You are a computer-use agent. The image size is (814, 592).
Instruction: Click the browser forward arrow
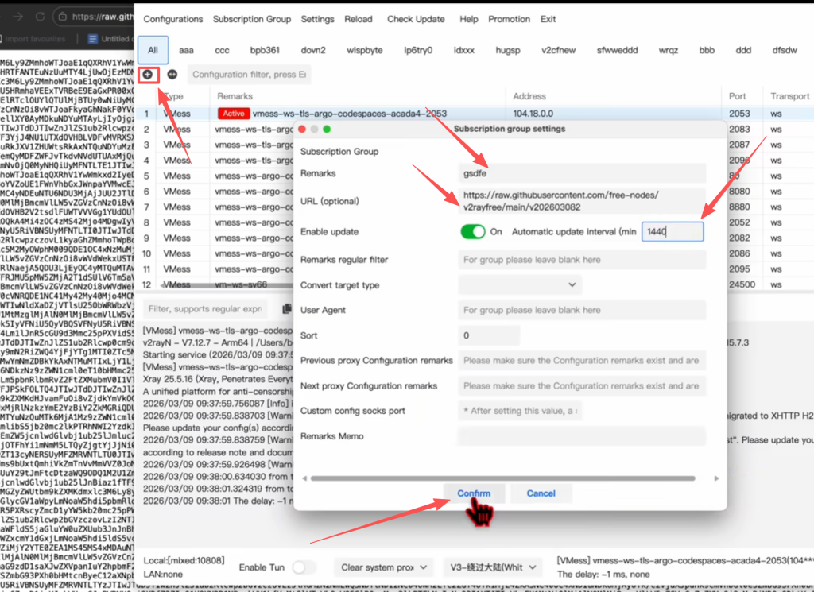pos(17,17)
